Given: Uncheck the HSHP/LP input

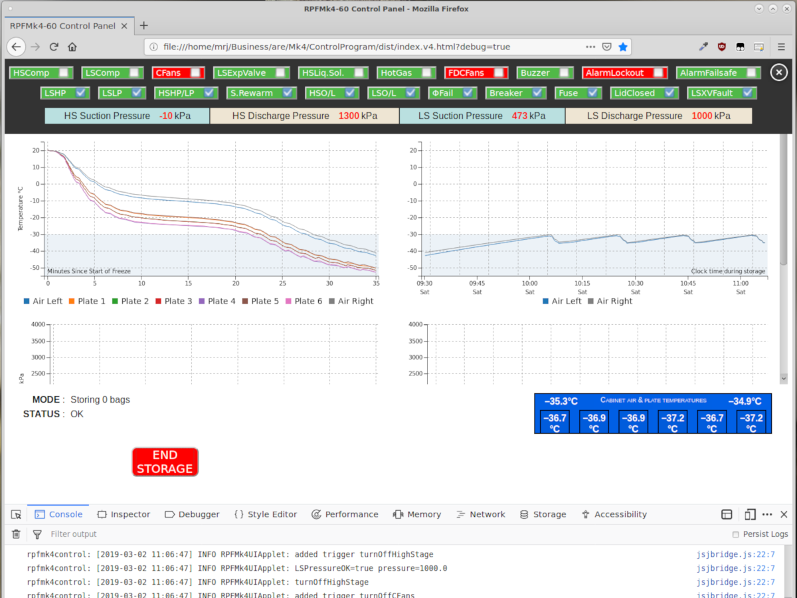Looking at the screenshot, I should [210, 93].
